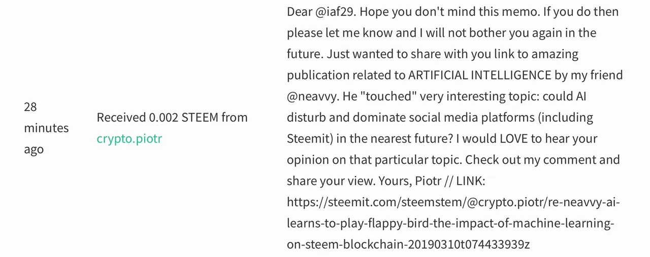Image resolution: width=650 pixels, height=257 pixels.
Task: Click the words 'ARTIFICIAL INTELLIGENCE' in memo
Action: [479, 75]
